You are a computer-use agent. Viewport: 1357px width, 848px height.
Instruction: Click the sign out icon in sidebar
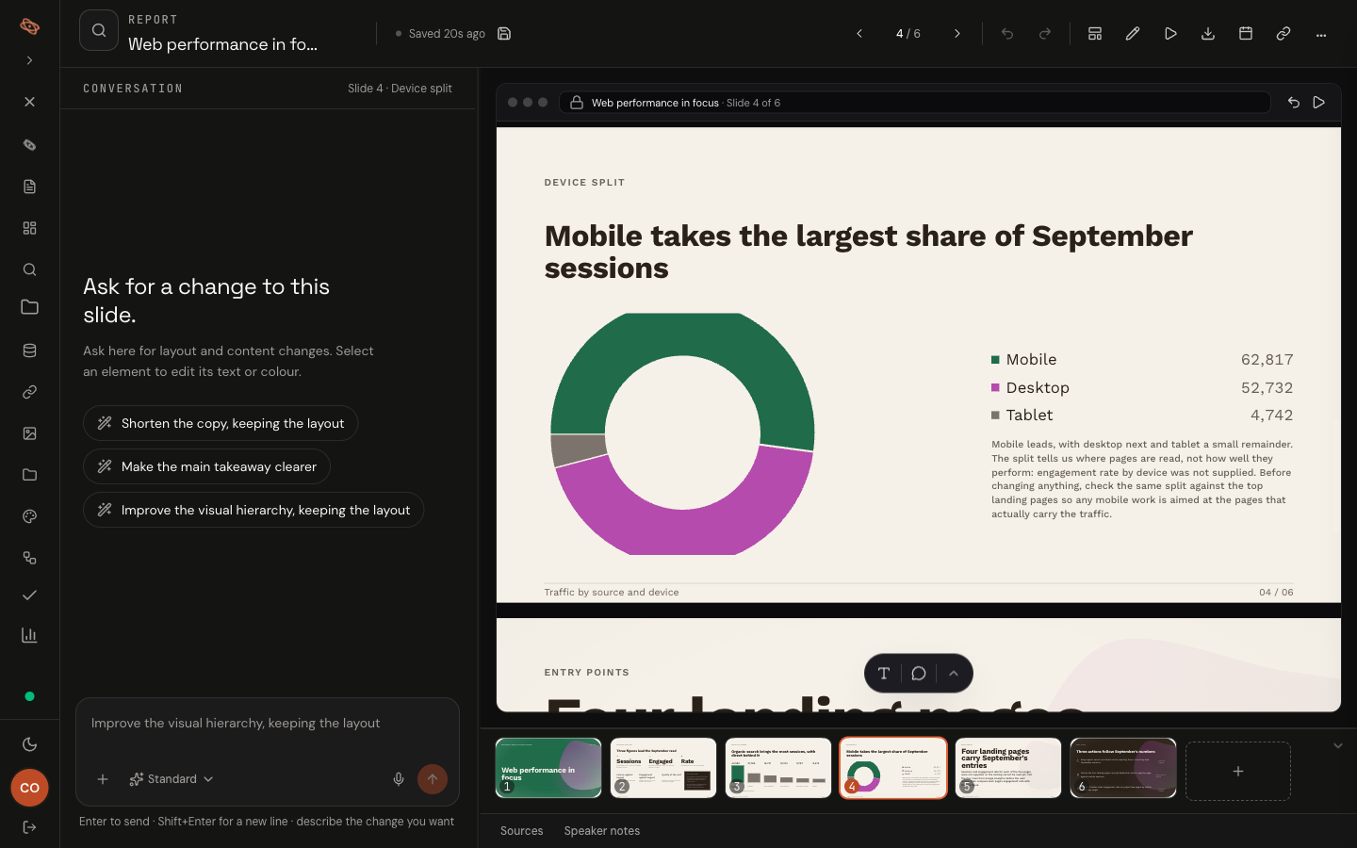tap(30, 827)
